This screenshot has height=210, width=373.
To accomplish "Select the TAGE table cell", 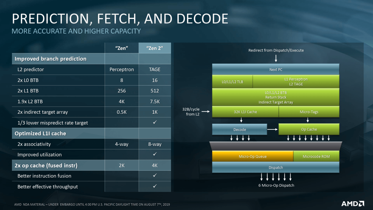I will click(155, 69).
